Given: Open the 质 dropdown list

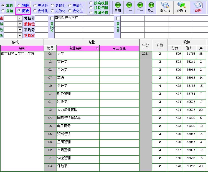Looking at the screenshot, I should click(20, 36).
